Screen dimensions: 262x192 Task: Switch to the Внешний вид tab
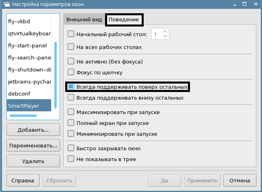(84, 20)
